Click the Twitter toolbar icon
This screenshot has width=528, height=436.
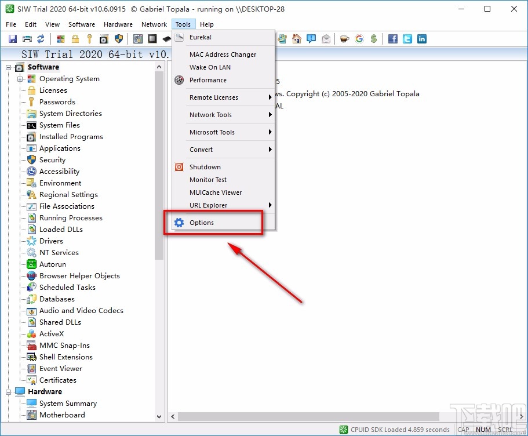click(x=407, y=39)
